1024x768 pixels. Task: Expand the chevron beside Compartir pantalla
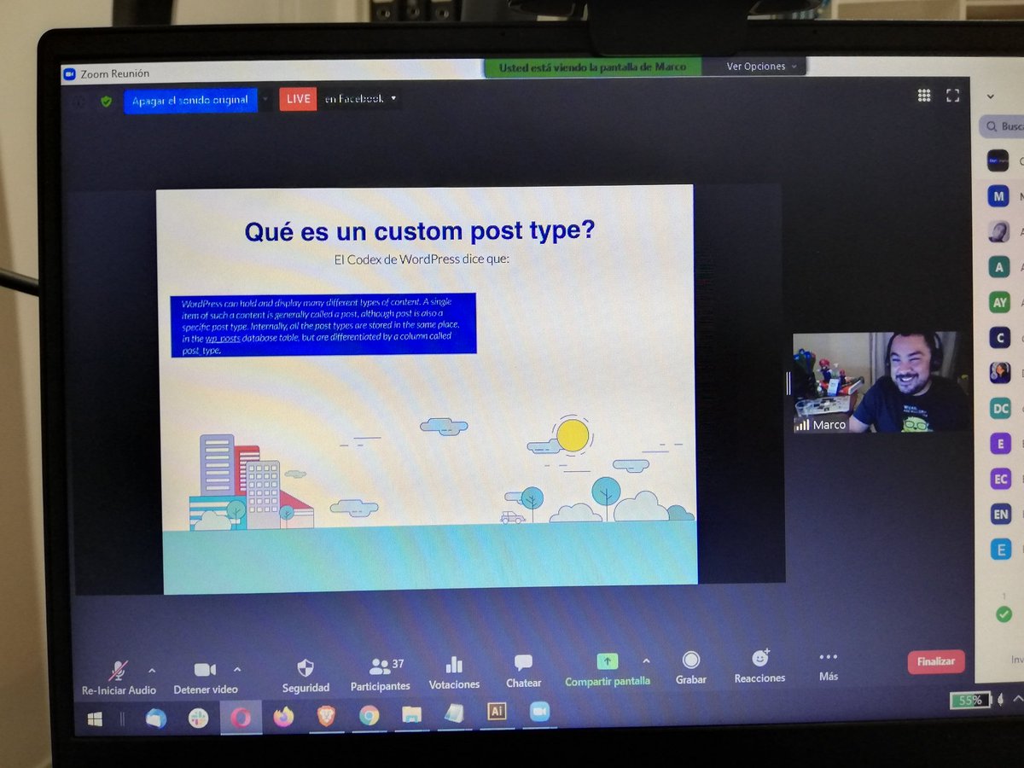click(646, 660)
